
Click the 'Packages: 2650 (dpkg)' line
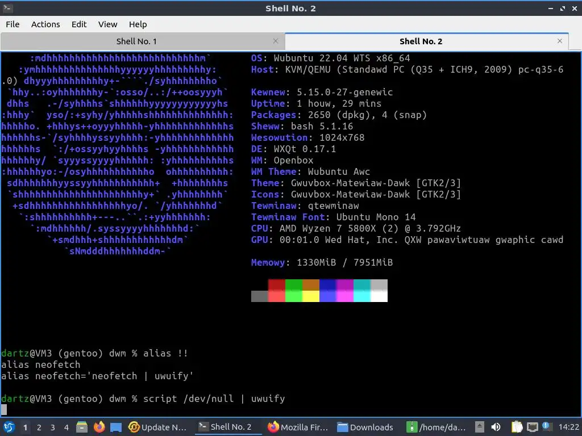tap(339, 115)
